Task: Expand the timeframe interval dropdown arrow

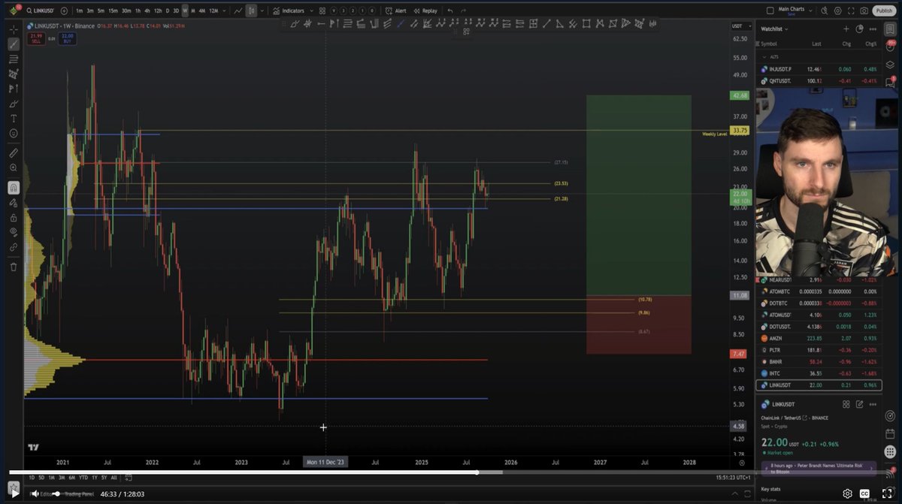Action: point(225,11)
